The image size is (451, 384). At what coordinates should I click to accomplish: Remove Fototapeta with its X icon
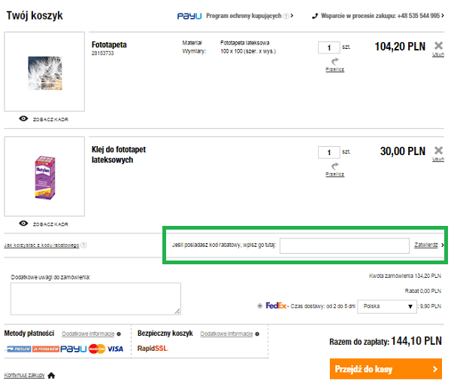[438, 45]
